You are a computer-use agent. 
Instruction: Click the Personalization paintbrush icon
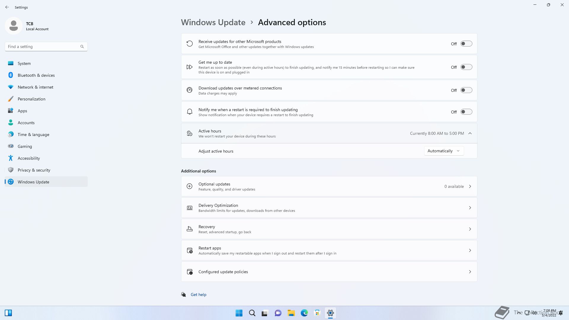[x=11, y=99]
